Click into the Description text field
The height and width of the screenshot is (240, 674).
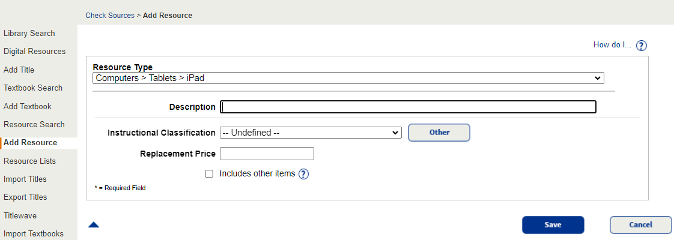[408, 107]
